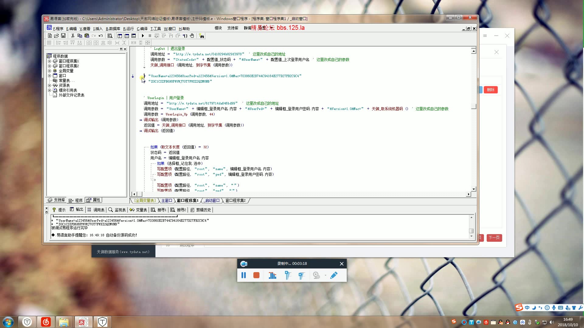This screenshot has height=328, width=584.
Task: Click the 下一页 button in background window
Action: point(494,238)
